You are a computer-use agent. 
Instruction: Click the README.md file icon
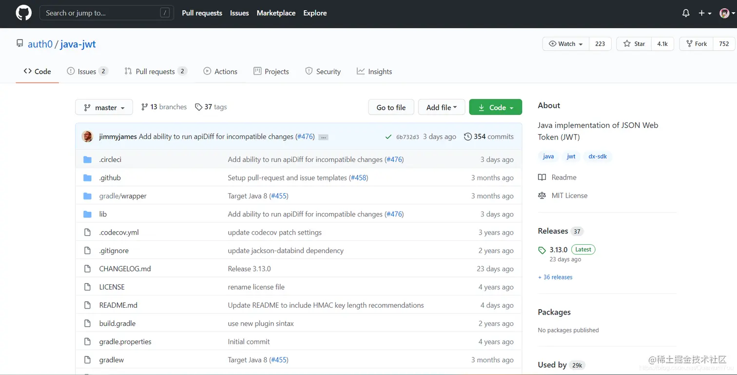tap(88, 305)
